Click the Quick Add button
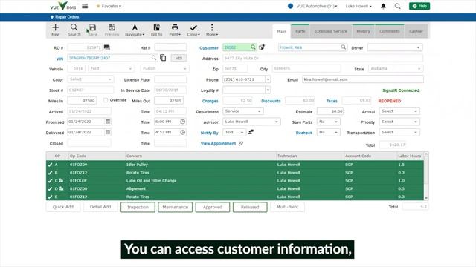 (63, 207)
